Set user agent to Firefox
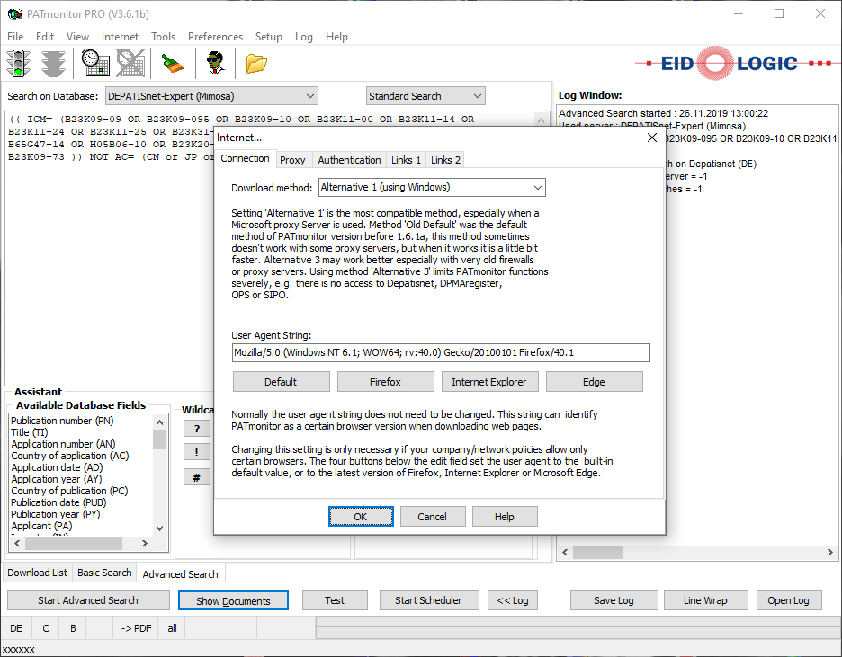 click(x=386, y=382)
